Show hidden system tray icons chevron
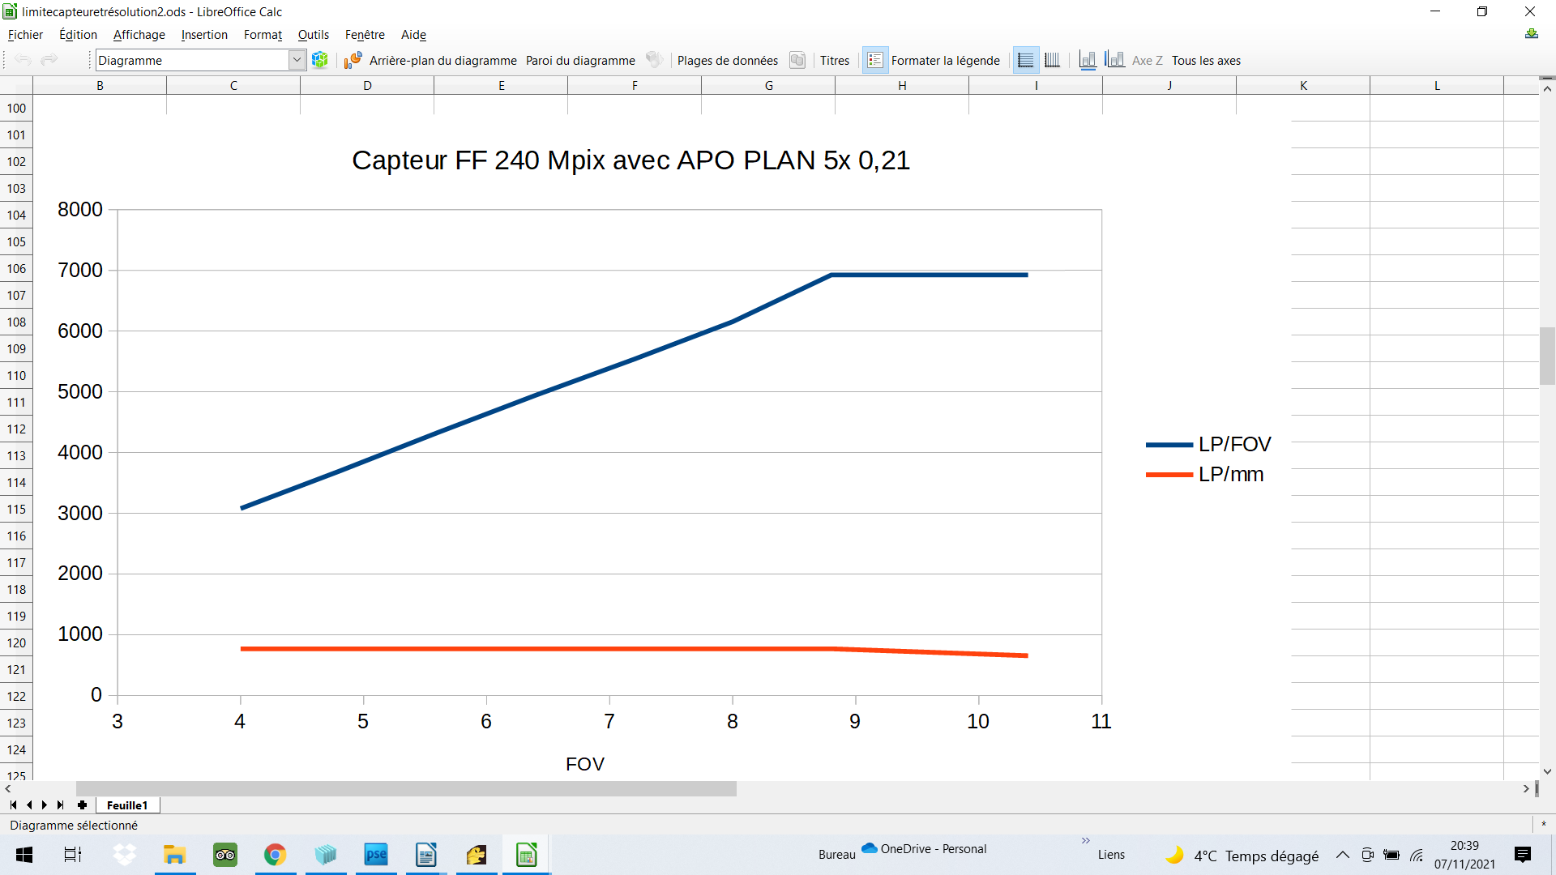This screenshot has width=1556, height=875. pyautogui.click(x=1342, y=855)
